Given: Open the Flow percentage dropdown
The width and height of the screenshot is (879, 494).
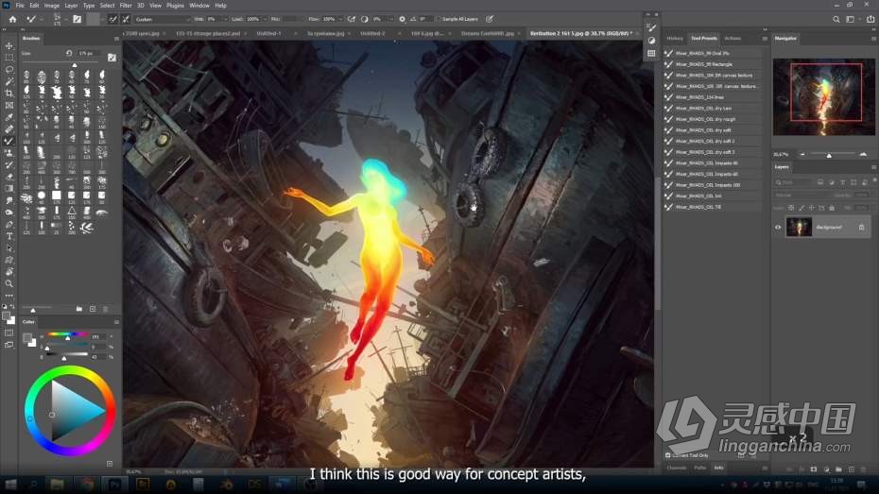Looking at the screenshot, I should [339, 19].
